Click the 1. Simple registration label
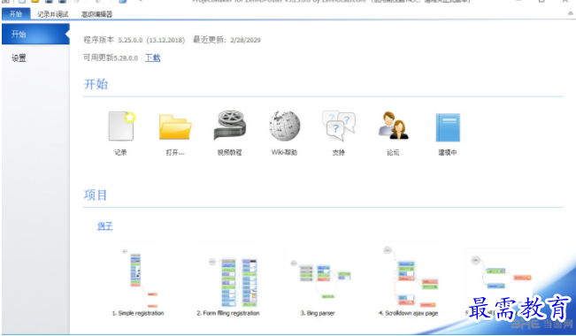The height and width of the screenshot is (336, 576). 138,313
